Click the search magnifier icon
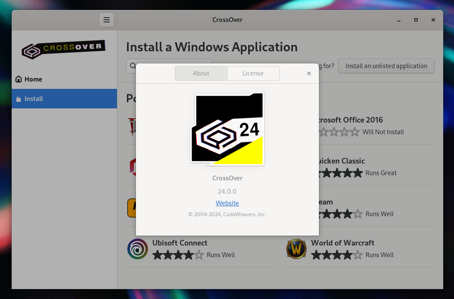Image resolution: width=454 pixels, height=299 pixels. click(x=132, y=66)
